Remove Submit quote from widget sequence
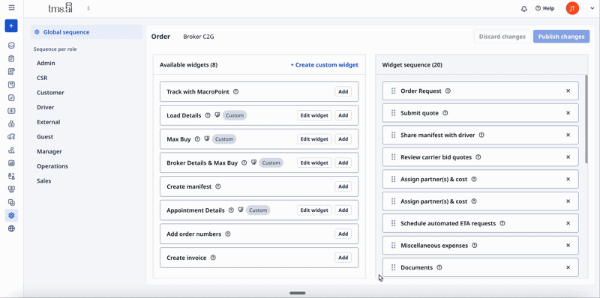Image resolution: width=600 pixels, height=298 pixels. (568, 113)
